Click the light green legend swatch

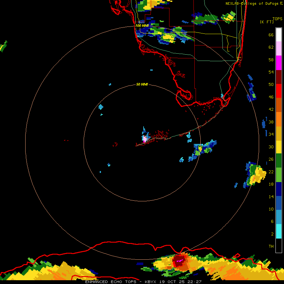tap(279, 175)
